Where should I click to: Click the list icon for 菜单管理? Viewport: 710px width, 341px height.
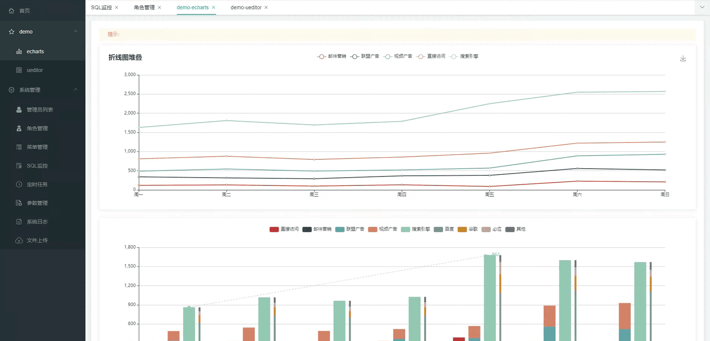(x=19, y=147)
